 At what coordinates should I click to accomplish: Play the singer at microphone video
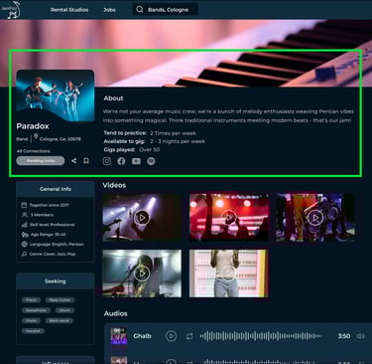pyautogui.click(x=142, y=273)
